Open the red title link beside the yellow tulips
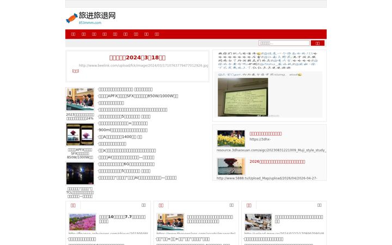The width and height of the screenshot is (392, 245). click(266, 133)
